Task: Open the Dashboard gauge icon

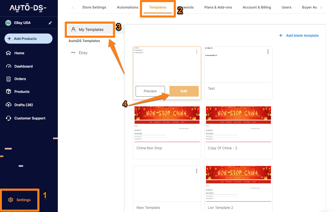Action: coord(9,66)
